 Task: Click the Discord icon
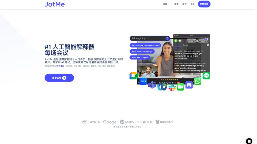189,85
